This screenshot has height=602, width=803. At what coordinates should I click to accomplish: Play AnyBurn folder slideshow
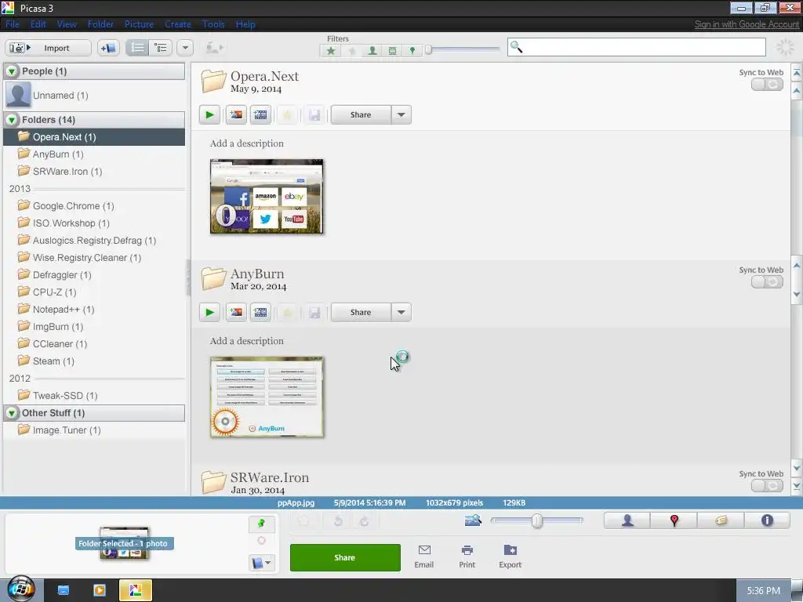(209, 312)
